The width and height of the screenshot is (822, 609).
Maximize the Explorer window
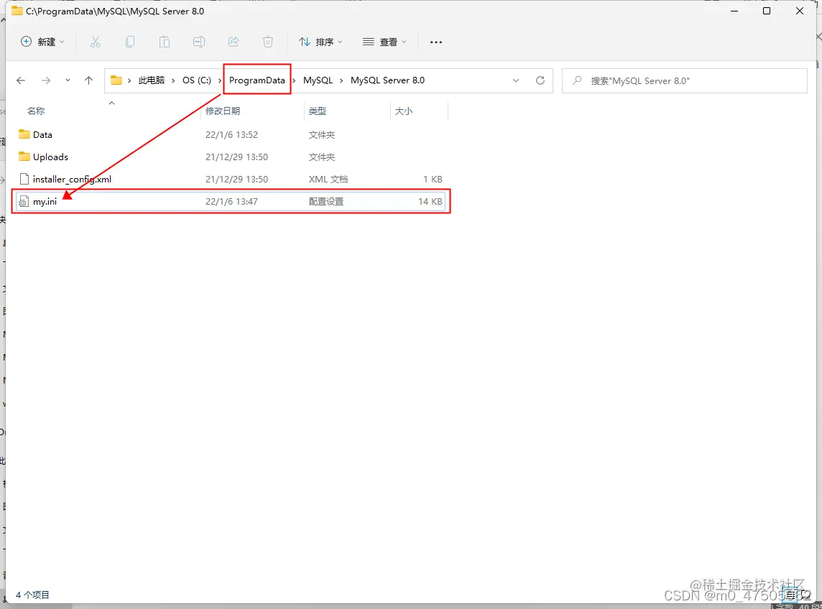click(x=767, y=11)
